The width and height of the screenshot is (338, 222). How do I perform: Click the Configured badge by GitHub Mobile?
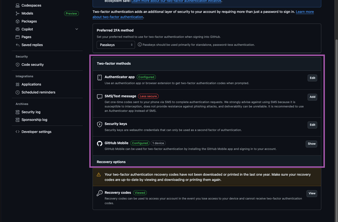click(x=140, y=143)
